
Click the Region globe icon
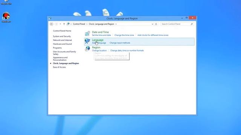87,49
